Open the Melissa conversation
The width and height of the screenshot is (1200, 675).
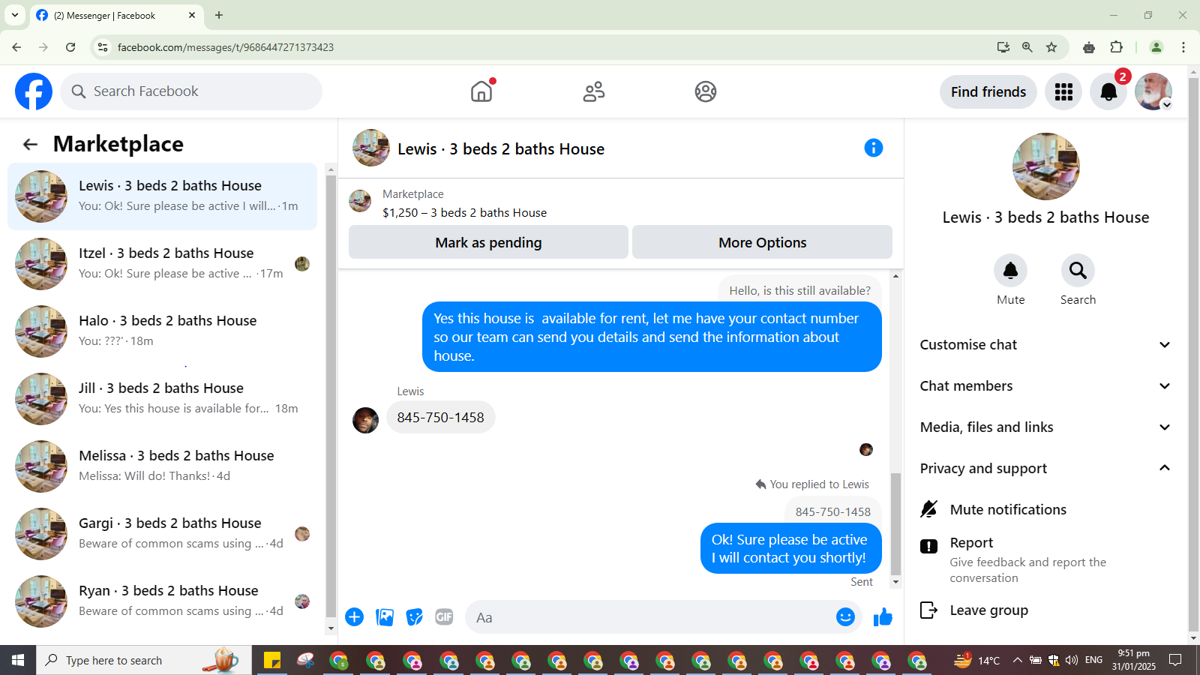[x=162, y=466]
